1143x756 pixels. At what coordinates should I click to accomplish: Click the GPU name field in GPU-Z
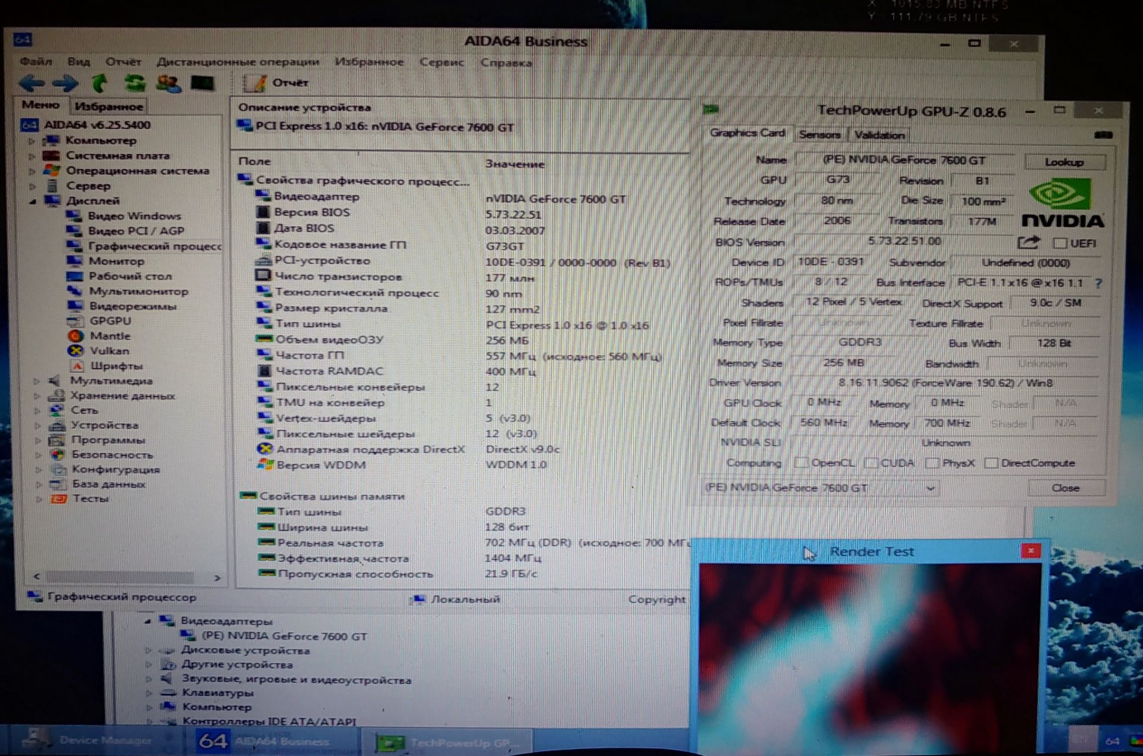click(x=904, y=160)
